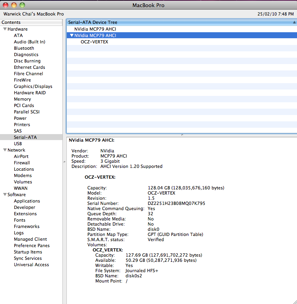
Task: Click S.M.A.R.T. status Verified value
Action: 156,240
